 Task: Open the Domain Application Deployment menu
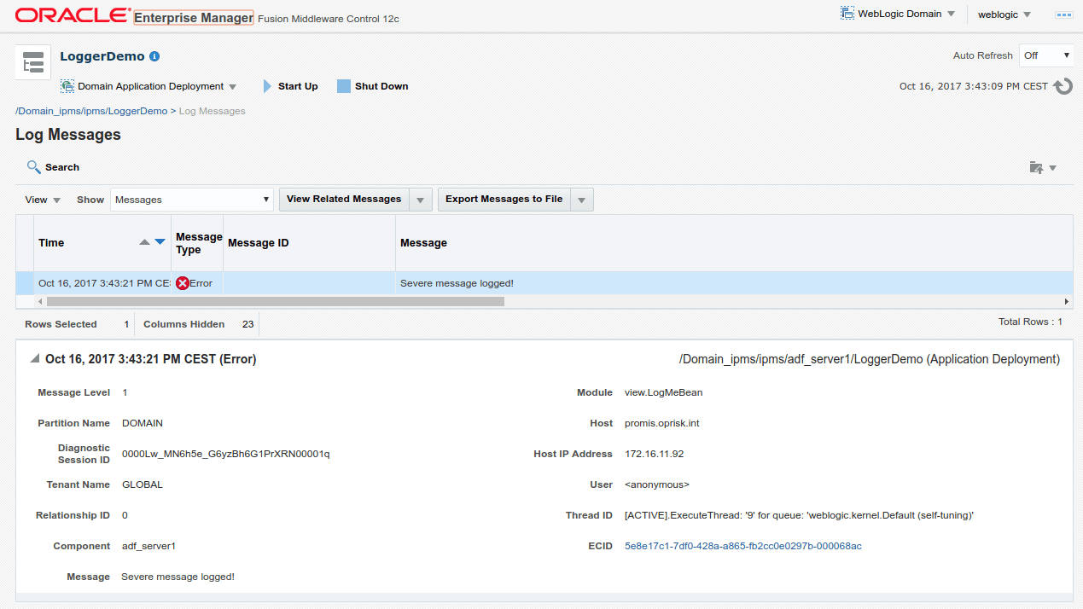click(x=230, y=85)
